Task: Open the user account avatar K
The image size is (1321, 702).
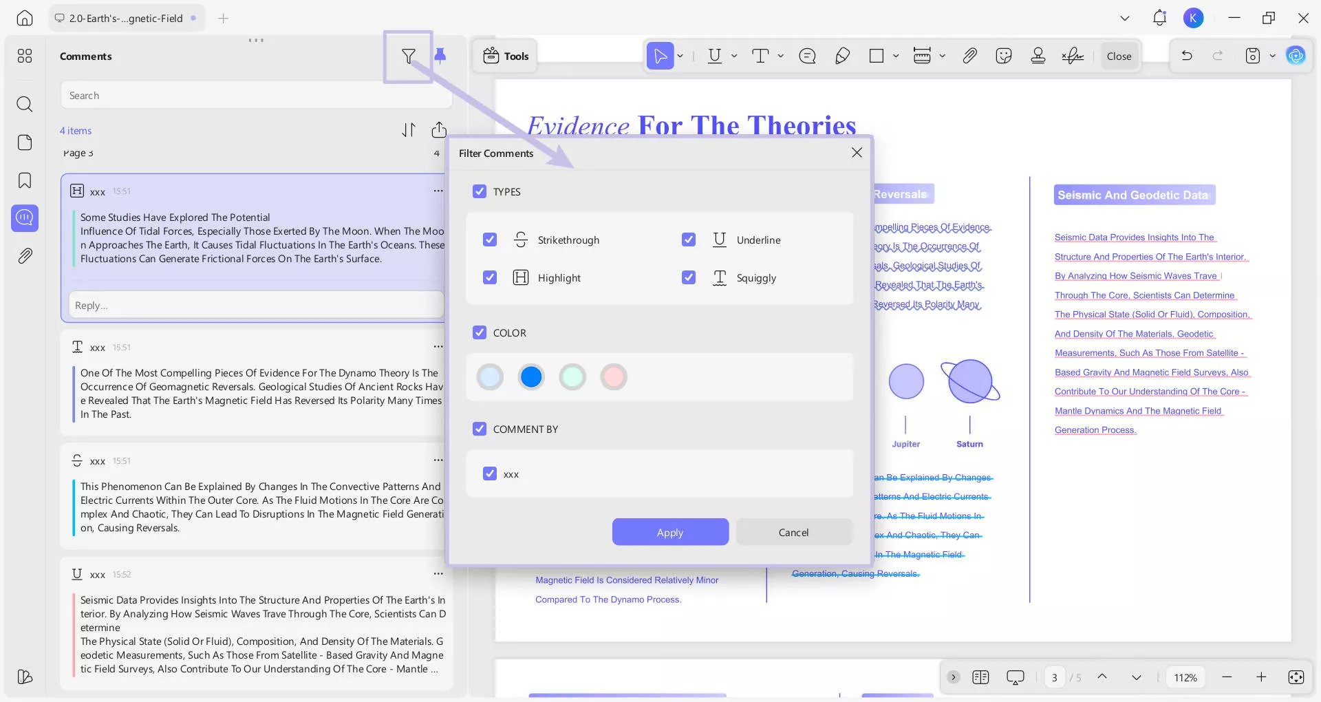Action: [x=1193, y=19]
